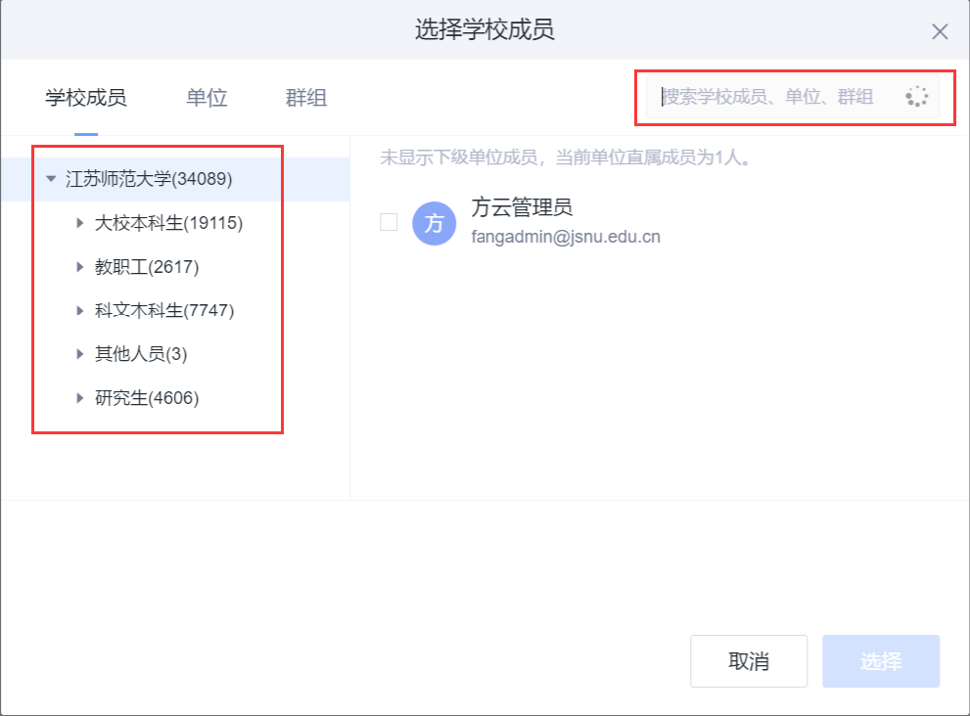Screen dimensions: 970x716
Task: Expand the 大校本科生(19115) tree node
Action: [79, 223]
